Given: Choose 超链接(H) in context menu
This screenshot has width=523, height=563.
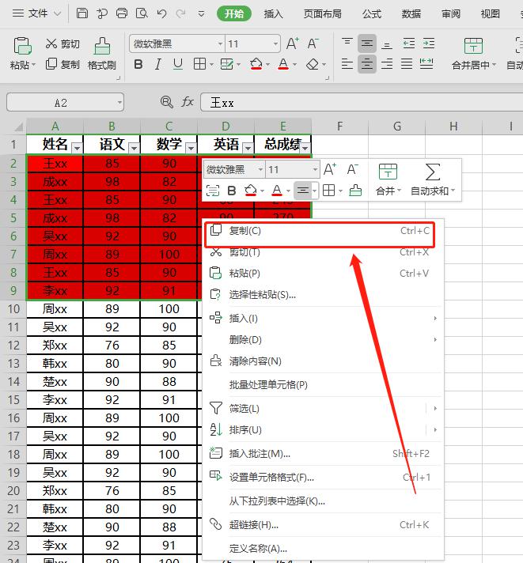Looking at the screenshot, I should tap(323, 525).
